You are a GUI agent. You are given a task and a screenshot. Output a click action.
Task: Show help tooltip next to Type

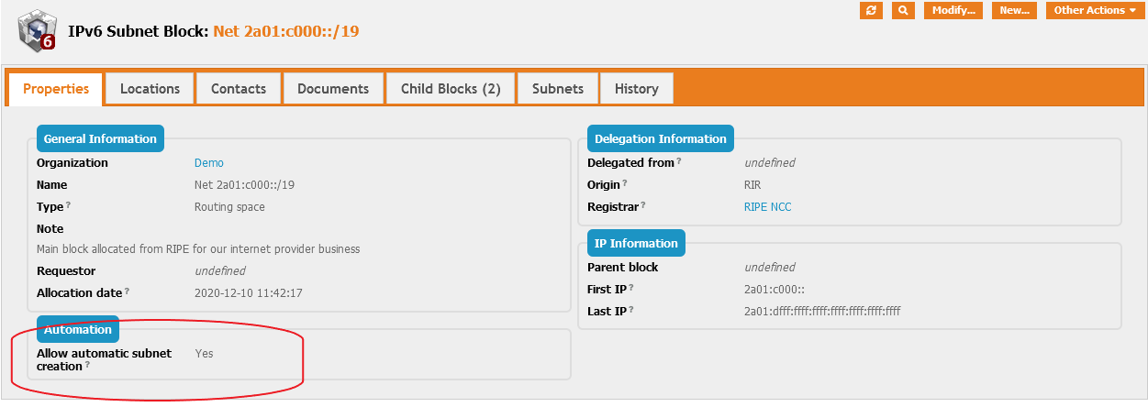(x=69, y=205)
